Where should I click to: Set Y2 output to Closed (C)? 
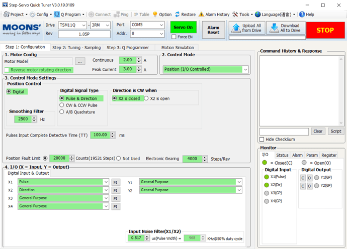point(303,186)
